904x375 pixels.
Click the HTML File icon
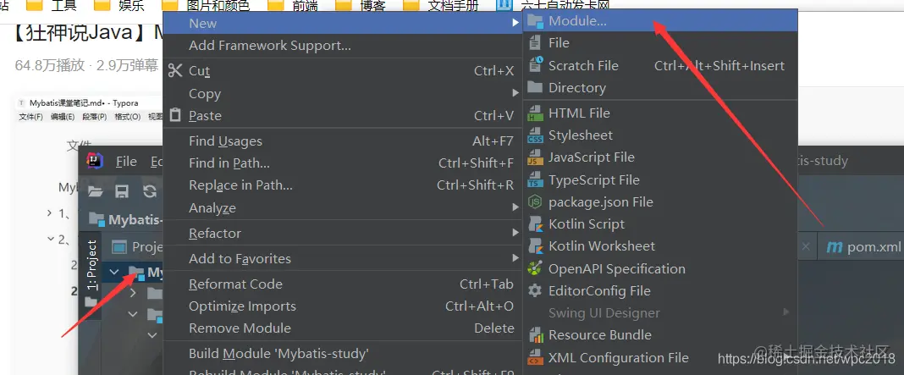pos(536,113)
